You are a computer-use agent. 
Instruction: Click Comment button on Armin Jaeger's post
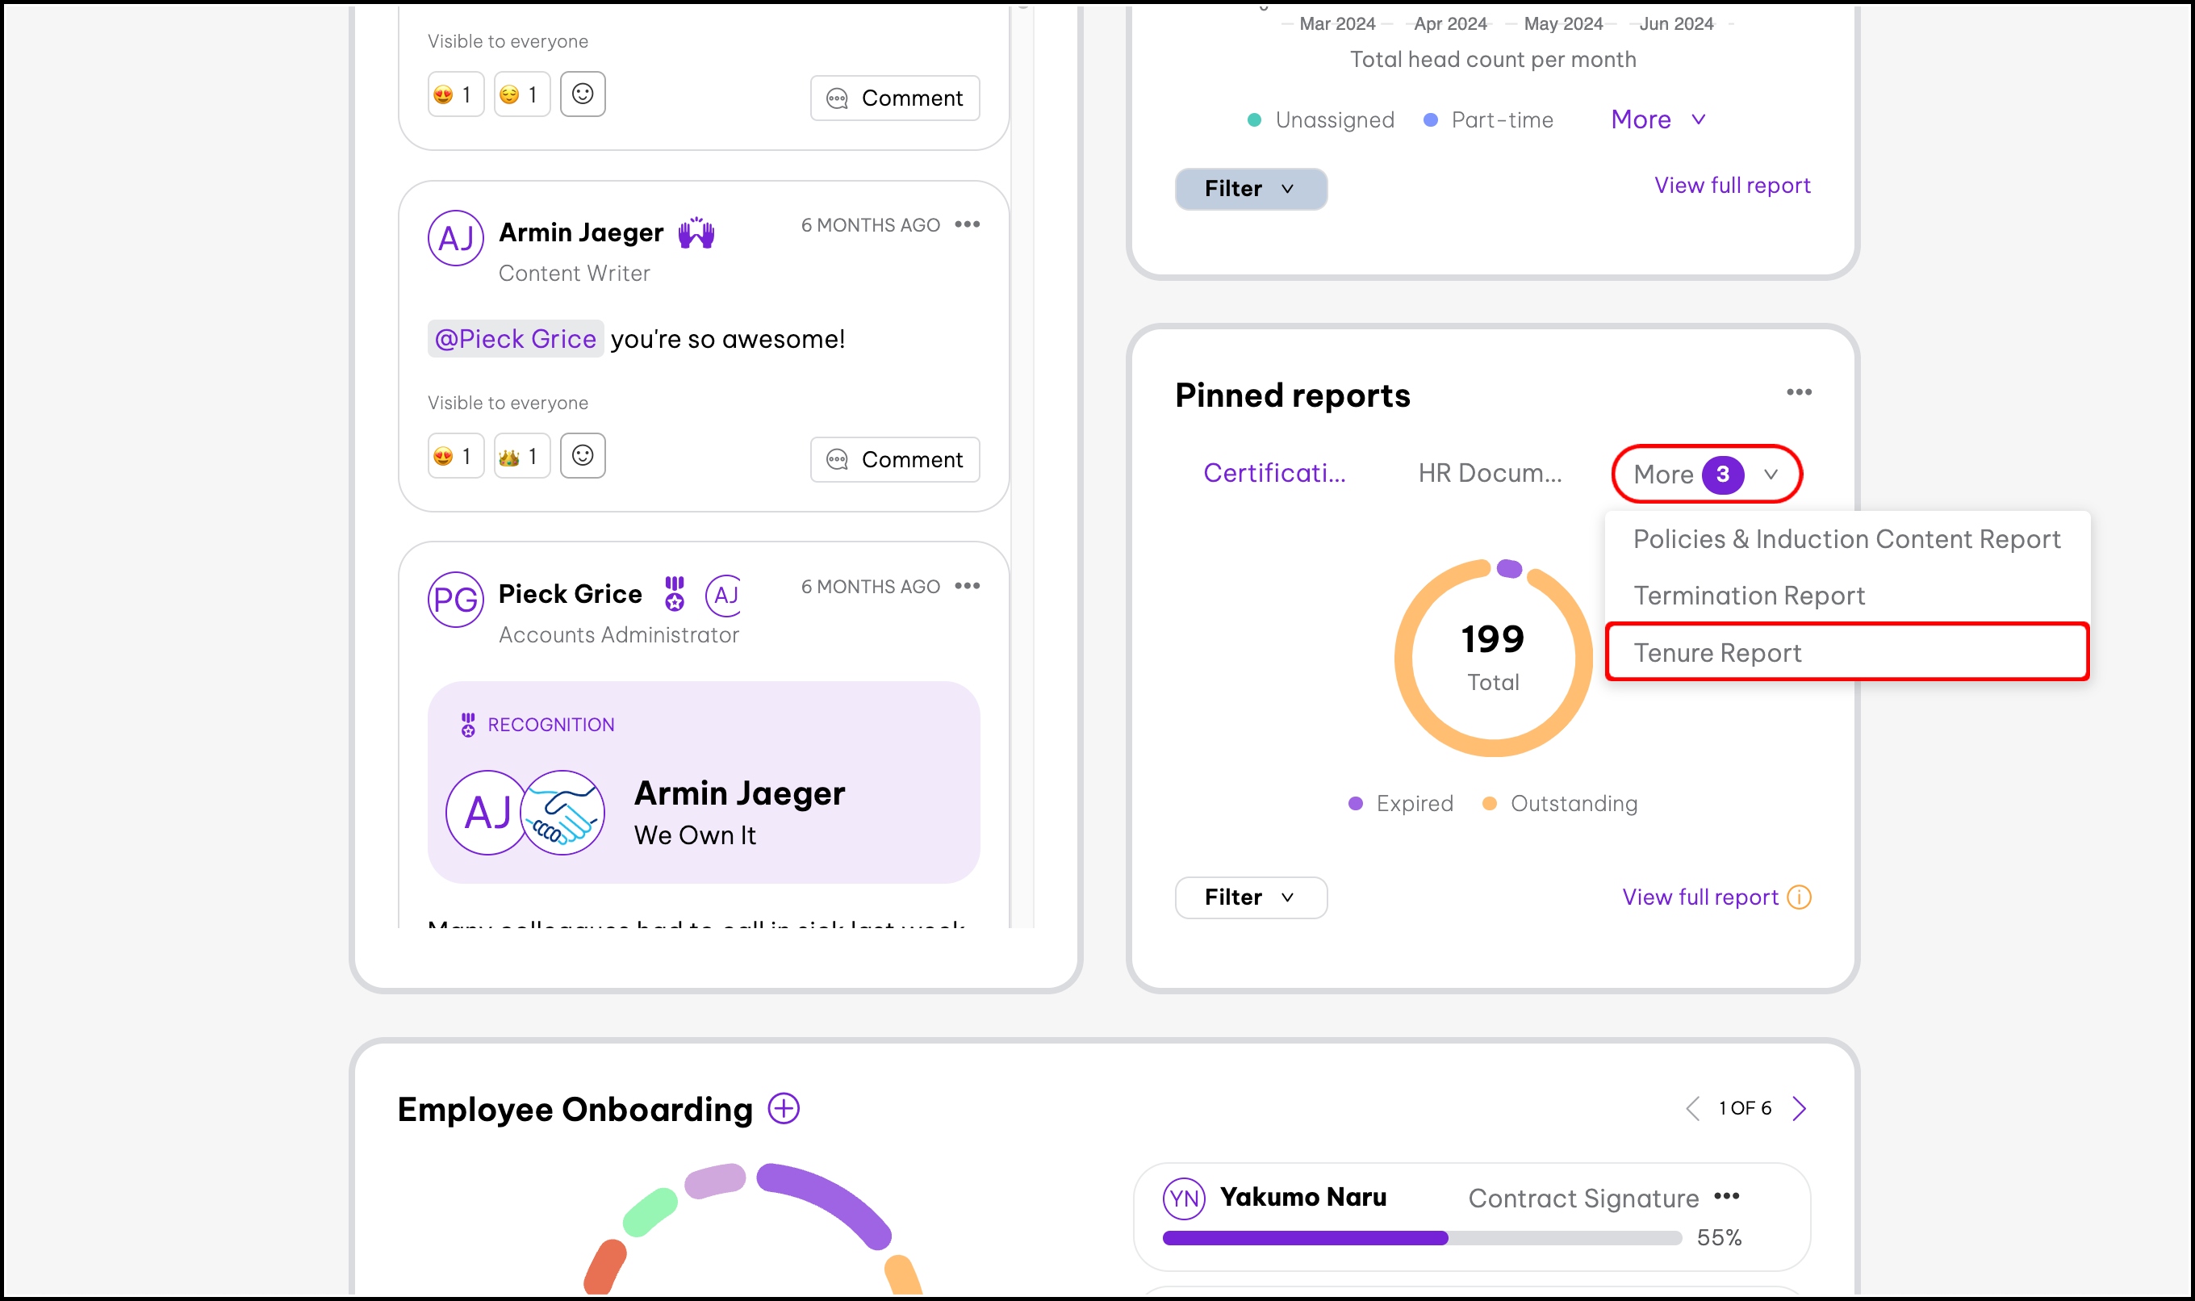894,459
